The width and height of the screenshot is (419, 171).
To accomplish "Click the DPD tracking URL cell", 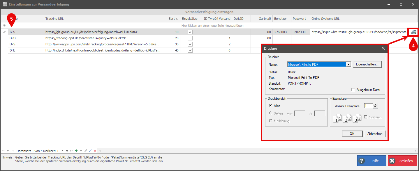I will (103, 38).
